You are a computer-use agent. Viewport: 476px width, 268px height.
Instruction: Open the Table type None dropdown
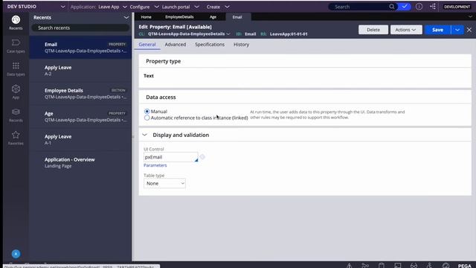tap(164, 183)
